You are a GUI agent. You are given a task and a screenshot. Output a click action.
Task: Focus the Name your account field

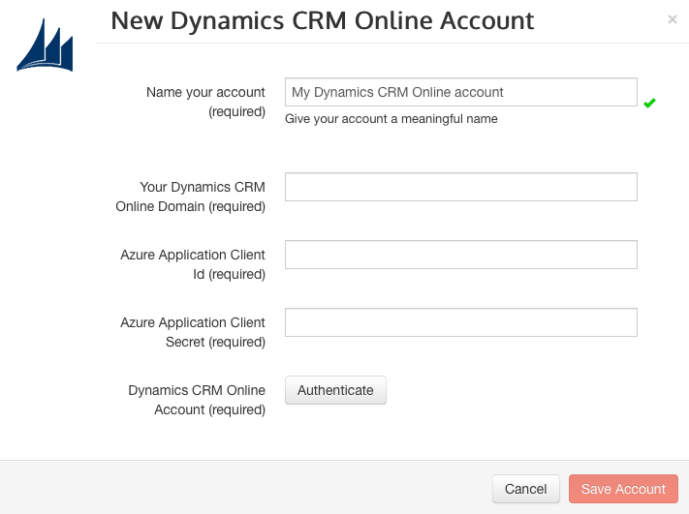(x=461, y=92)
